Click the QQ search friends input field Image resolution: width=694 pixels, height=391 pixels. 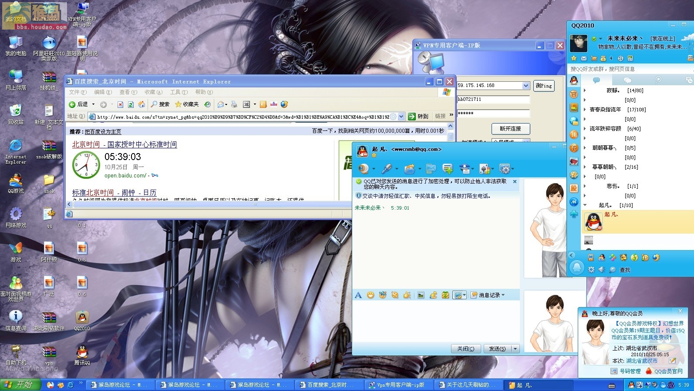pyautogui.click(x=630, y=69)
